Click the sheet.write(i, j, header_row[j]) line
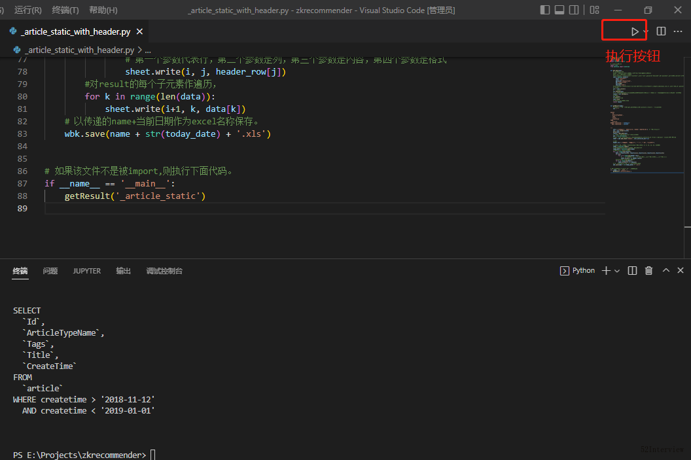691x460 pixels. pyautogui.click(x=205, y=72)
